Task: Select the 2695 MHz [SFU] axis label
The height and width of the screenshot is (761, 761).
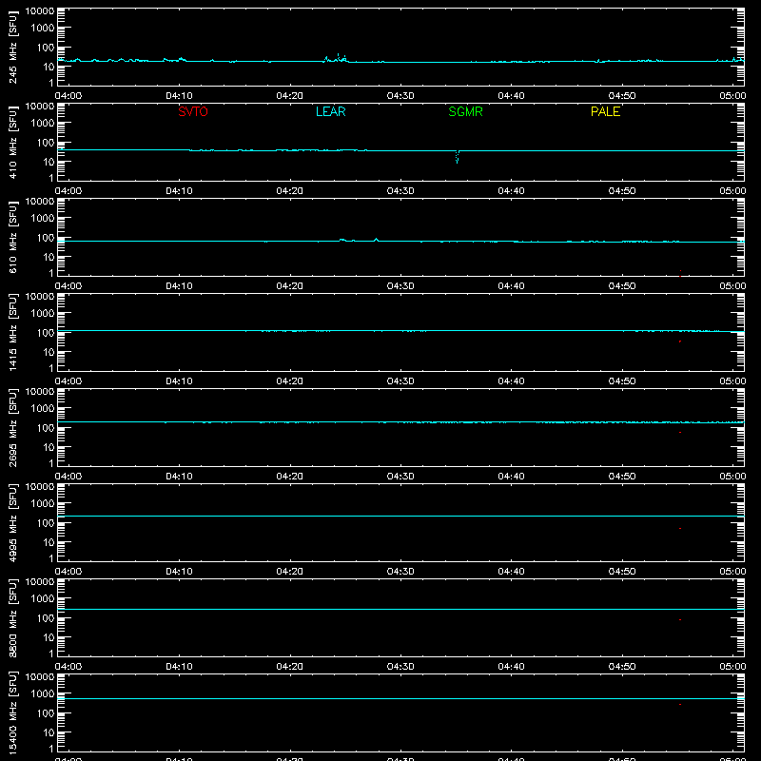Action: pos(12,427)
